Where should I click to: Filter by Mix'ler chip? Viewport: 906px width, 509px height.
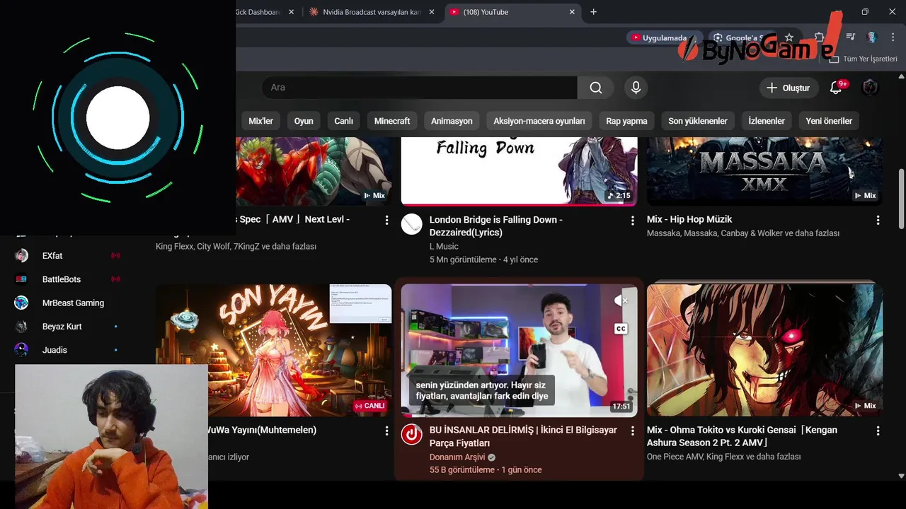(260, 121)
